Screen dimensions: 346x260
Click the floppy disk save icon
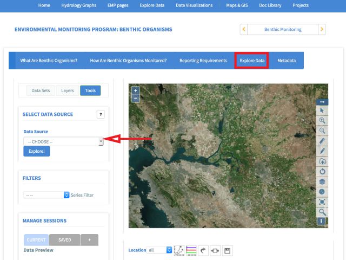[x=227, y=250]
